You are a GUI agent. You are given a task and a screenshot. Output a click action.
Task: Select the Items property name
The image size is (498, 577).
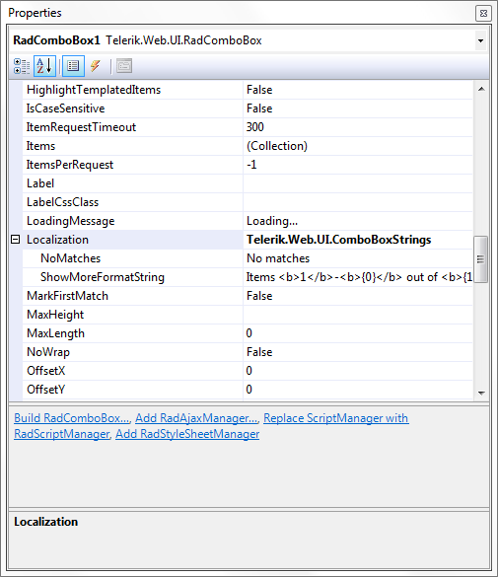point(40,146)
